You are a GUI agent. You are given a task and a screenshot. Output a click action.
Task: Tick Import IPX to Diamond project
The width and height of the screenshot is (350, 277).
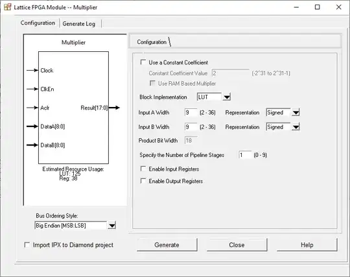coord(27,245)
